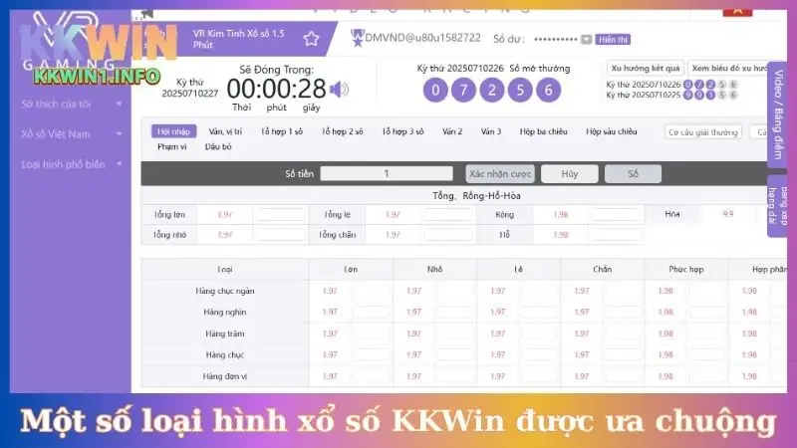797x448 pixels.
Task: Select the Ván, vị trí tab
Action: (x=225, y=131)
